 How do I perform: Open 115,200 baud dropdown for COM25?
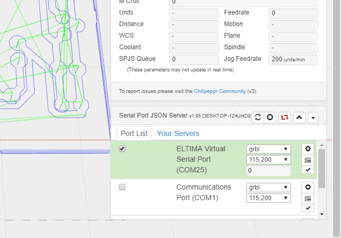[268, 160]
